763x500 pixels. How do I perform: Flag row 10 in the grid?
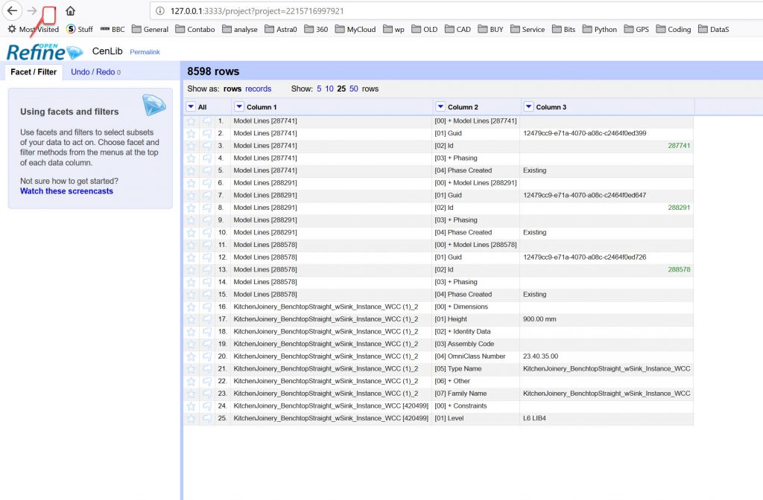(206, 232)
